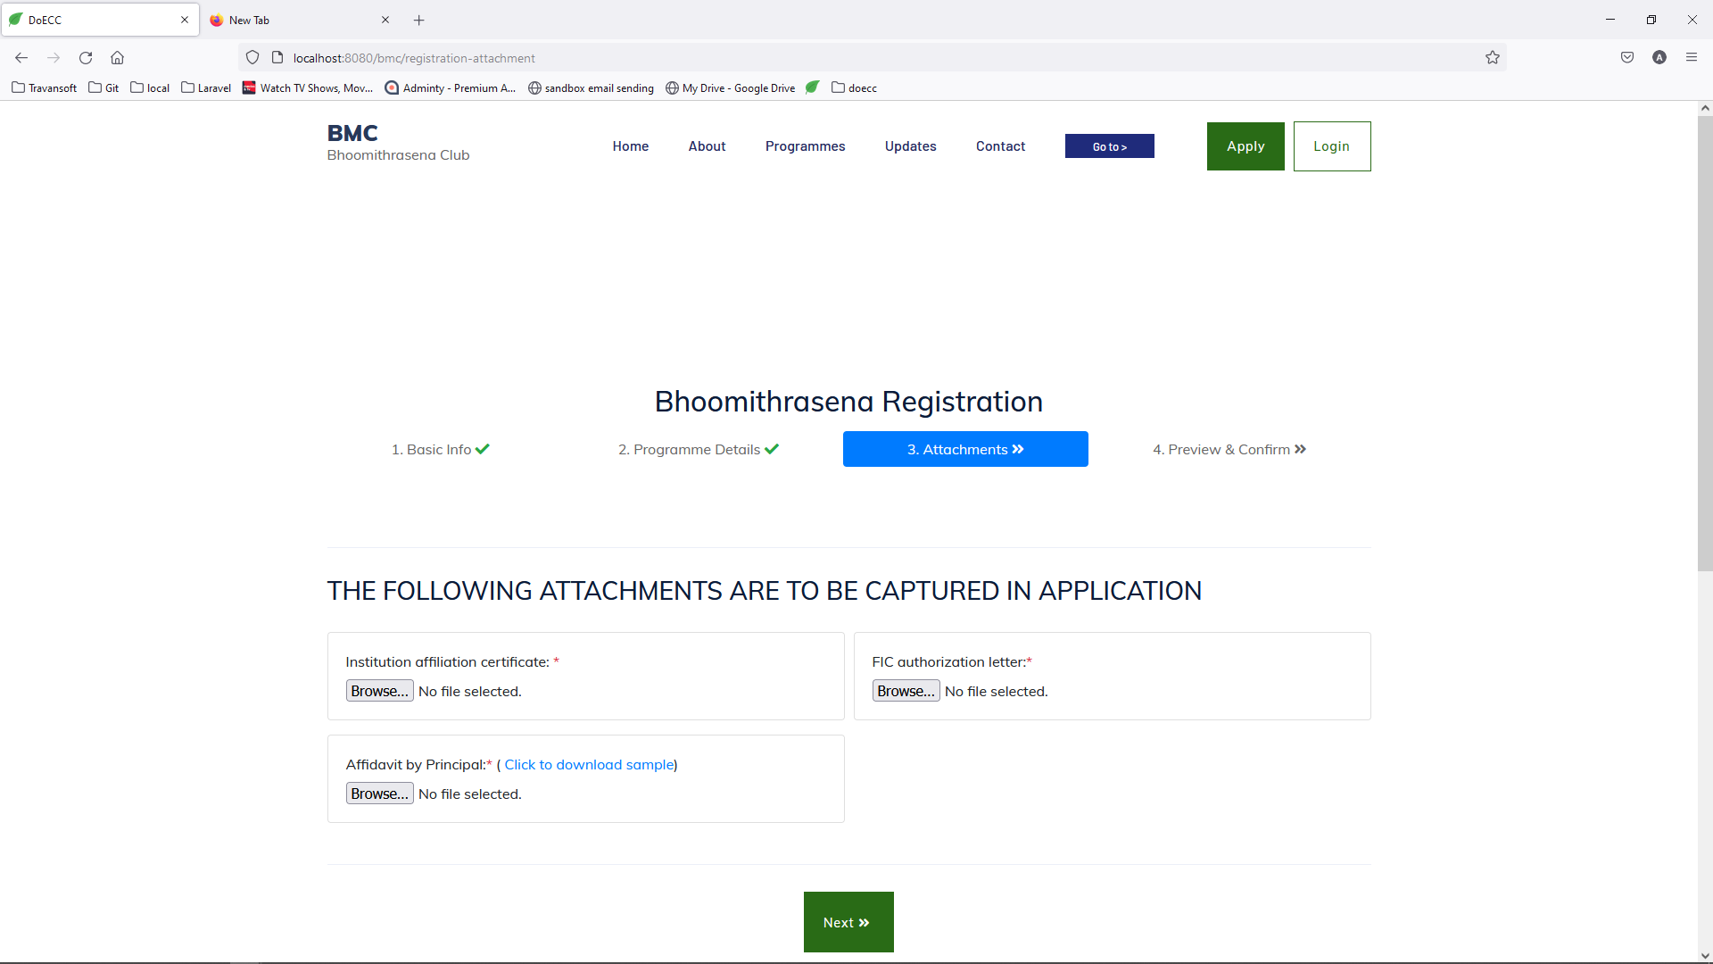The height and width of the screenshot is (964, 1713).
Task: Open Firefox hamburger menu
Action: [1692, 58]
